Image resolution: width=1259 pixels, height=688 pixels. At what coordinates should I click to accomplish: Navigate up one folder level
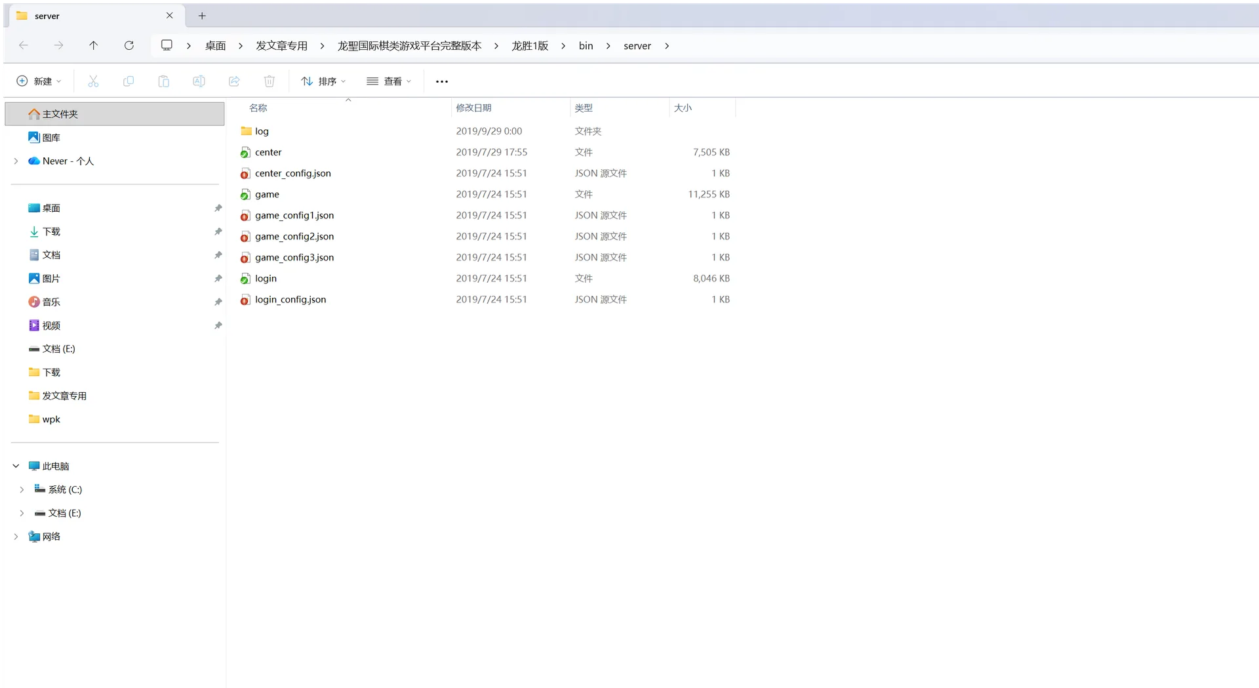pos(94,45)
